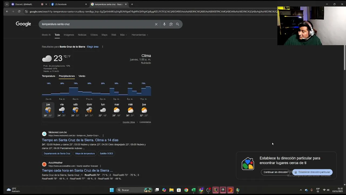The height and width of the screenshot is (195, 346).
Task: Reload the page with the refresh icon
Action: coord(19,11)
